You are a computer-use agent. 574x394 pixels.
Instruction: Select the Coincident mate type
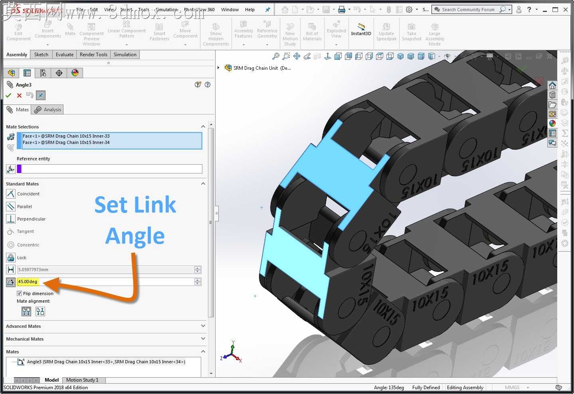11,194
